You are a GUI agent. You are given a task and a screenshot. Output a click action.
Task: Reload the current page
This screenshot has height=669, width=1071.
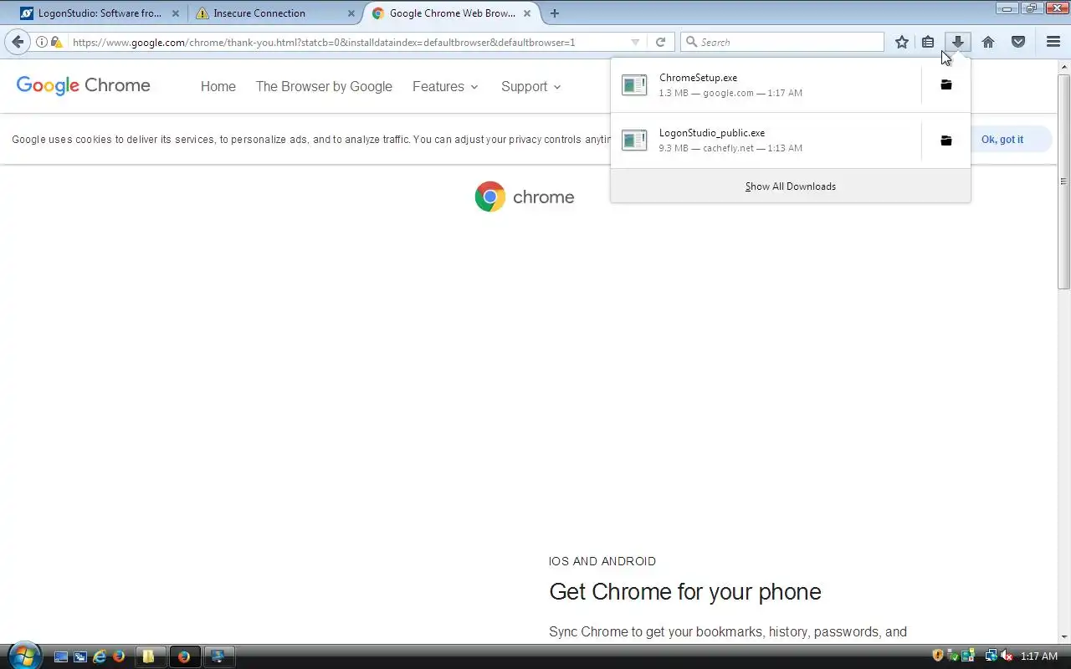[660, 42]
